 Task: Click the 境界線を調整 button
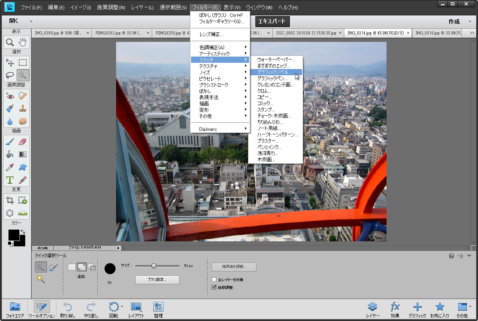click(234, 267)
